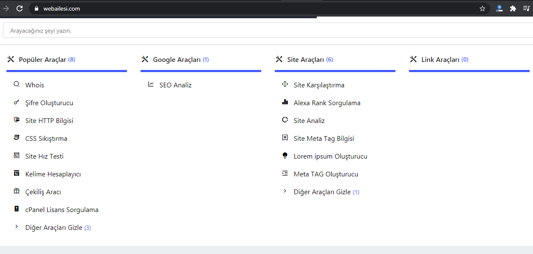Open the Site Karşılaştırma link
This screenshot has height=254, width=533.
tap(319, 85)
